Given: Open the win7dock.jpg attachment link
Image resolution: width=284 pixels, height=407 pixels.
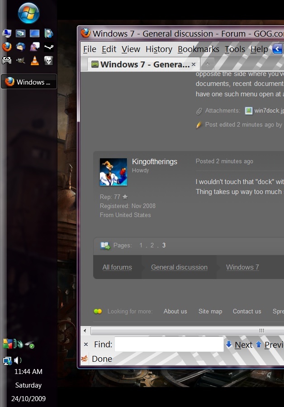Looking at the screenshot, I should 269,111.
